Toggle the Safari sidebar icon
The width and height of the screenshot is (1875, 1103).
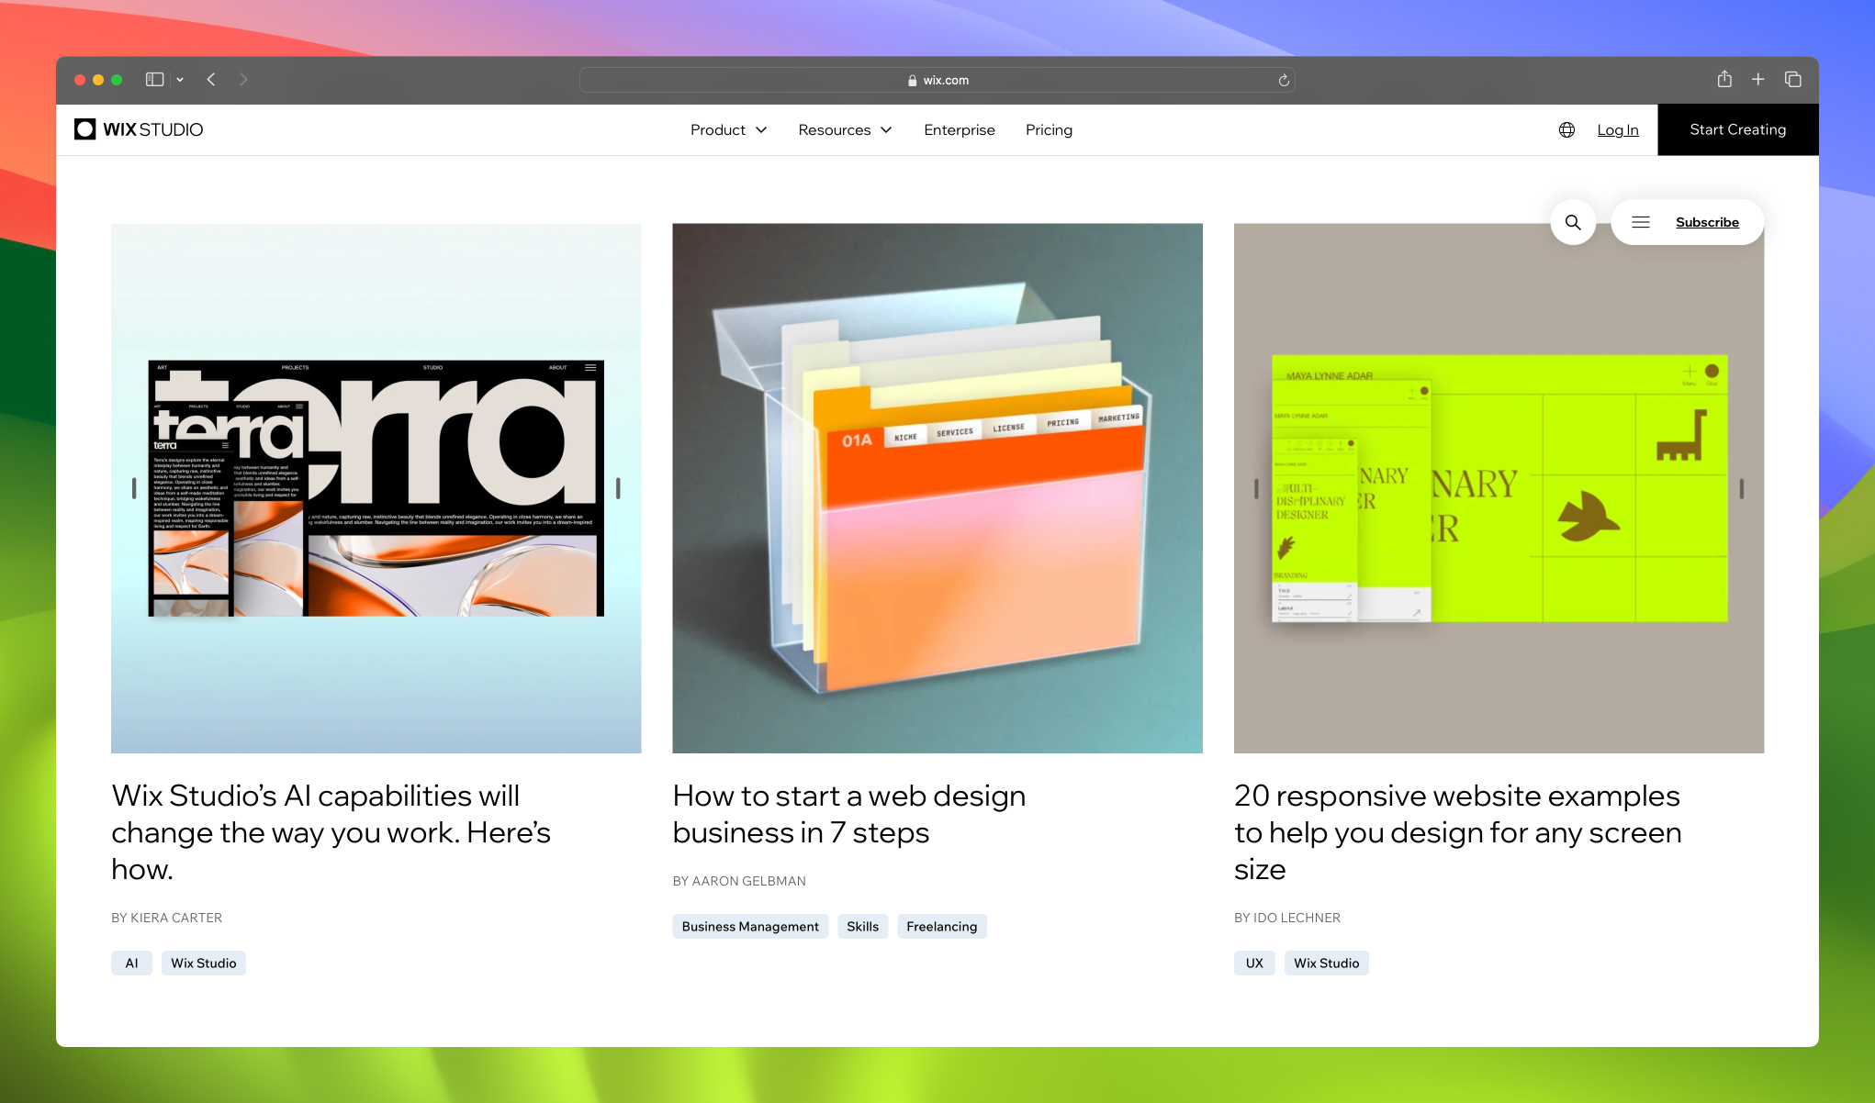[154, 80]
